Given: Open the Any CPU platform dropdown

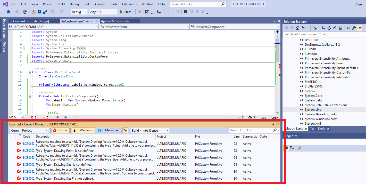Looking at the screenshot, I should pyautogui.click(x=103, y=12).
